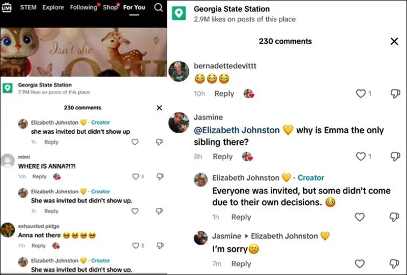Image resolution: width=407 pixels, height=275 pixels.
Task: Like Jasmine's question about Emma
Action: (x=361, y=157)
